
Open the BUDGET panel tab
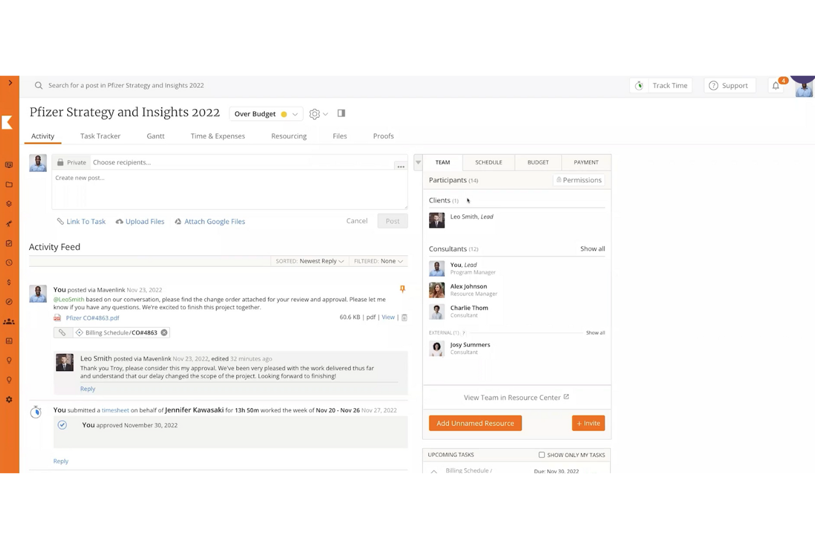coord(538,162)
